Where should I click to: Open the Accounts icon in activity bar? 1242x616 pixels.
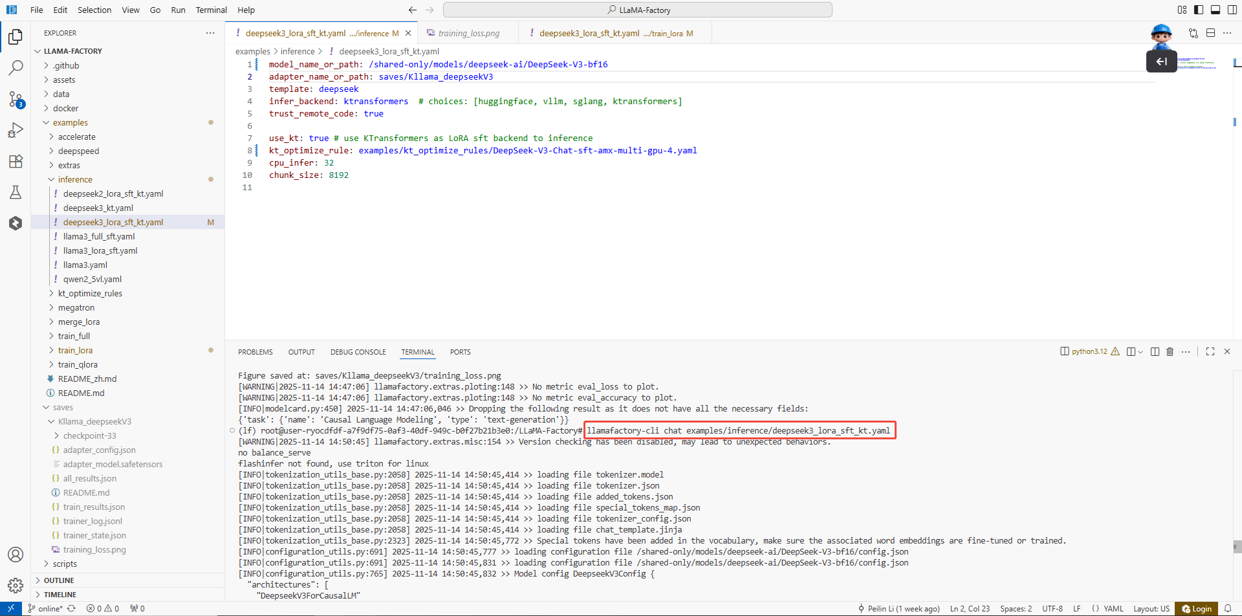[x=16, y=555]
